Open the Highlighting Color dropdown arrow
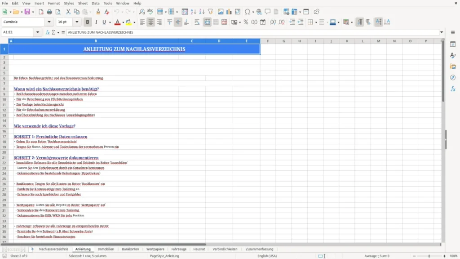 134,22
